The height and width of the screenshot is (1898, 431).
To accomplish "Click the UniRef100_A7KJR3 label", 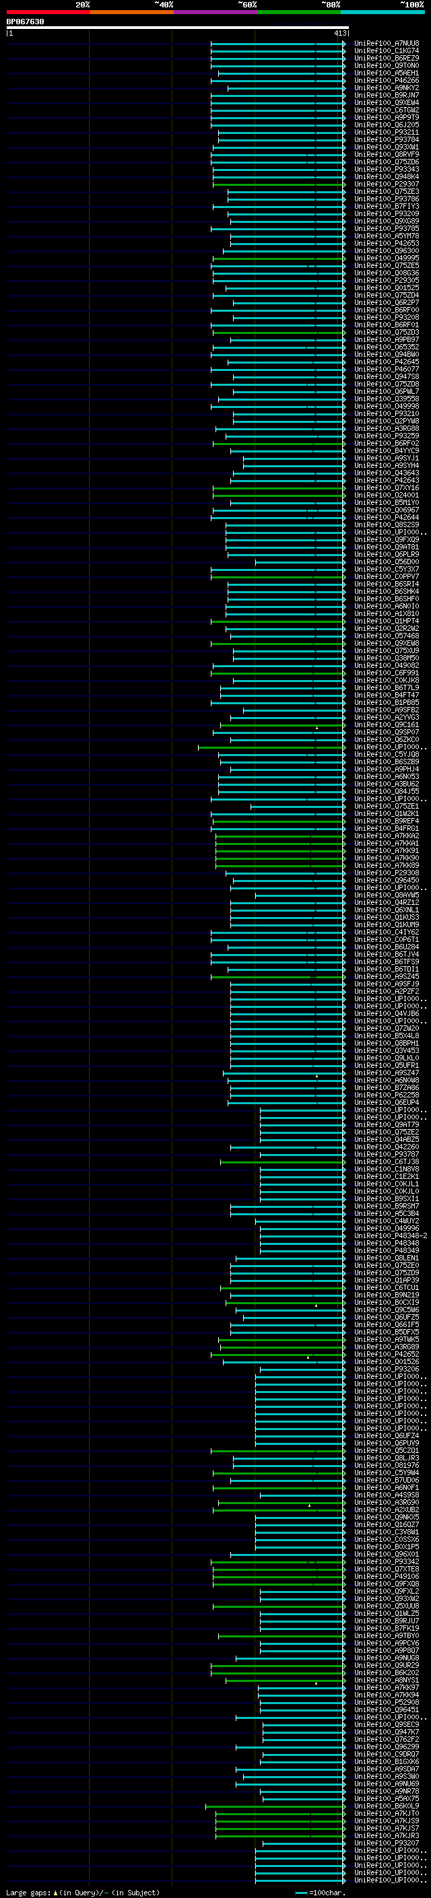I will coord(387,1836).
